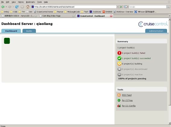171x127 pixels.
Task: Click the grey Forward arrow button
Action: 10,7
